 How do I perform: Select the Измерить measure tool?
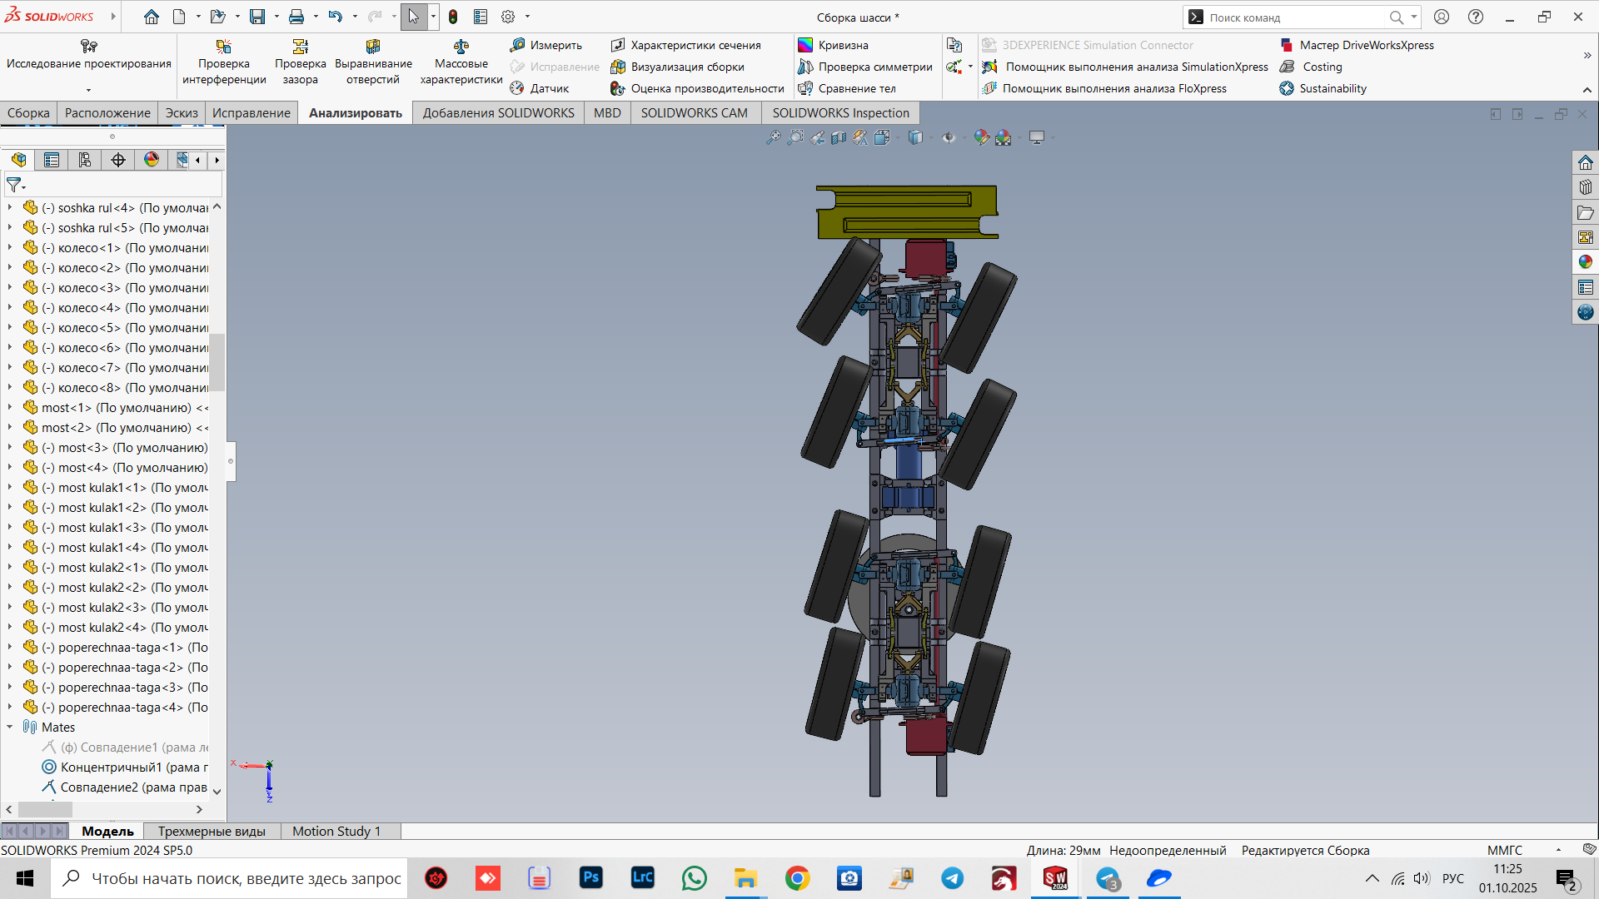click(546, 45)
